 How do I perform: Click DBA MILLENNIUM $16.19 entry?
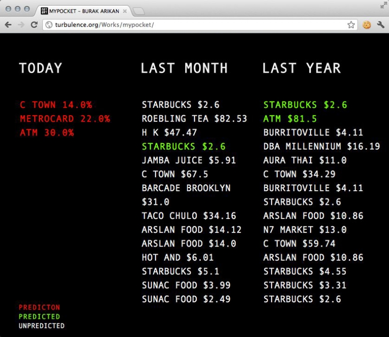(321, 147)
